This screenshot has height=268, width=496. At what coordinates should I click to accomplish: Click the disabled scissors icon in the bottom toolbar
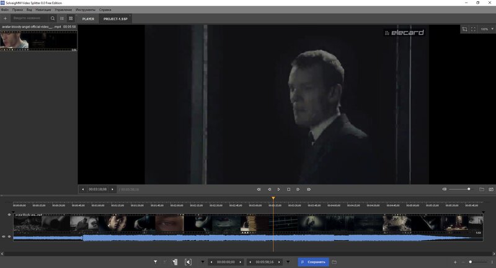pos(165,262)
